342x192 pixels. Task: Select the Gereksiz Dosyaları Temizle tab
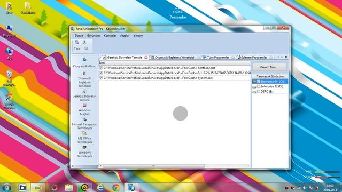[x=125, y=58]
